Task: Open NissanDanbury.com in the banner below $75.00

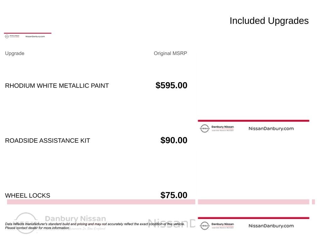Action: pos(271,226)
